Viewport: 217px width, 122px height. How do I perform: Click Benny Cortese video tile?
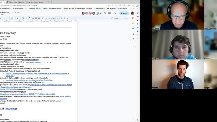pyautogui.click(x=178, y=45)
